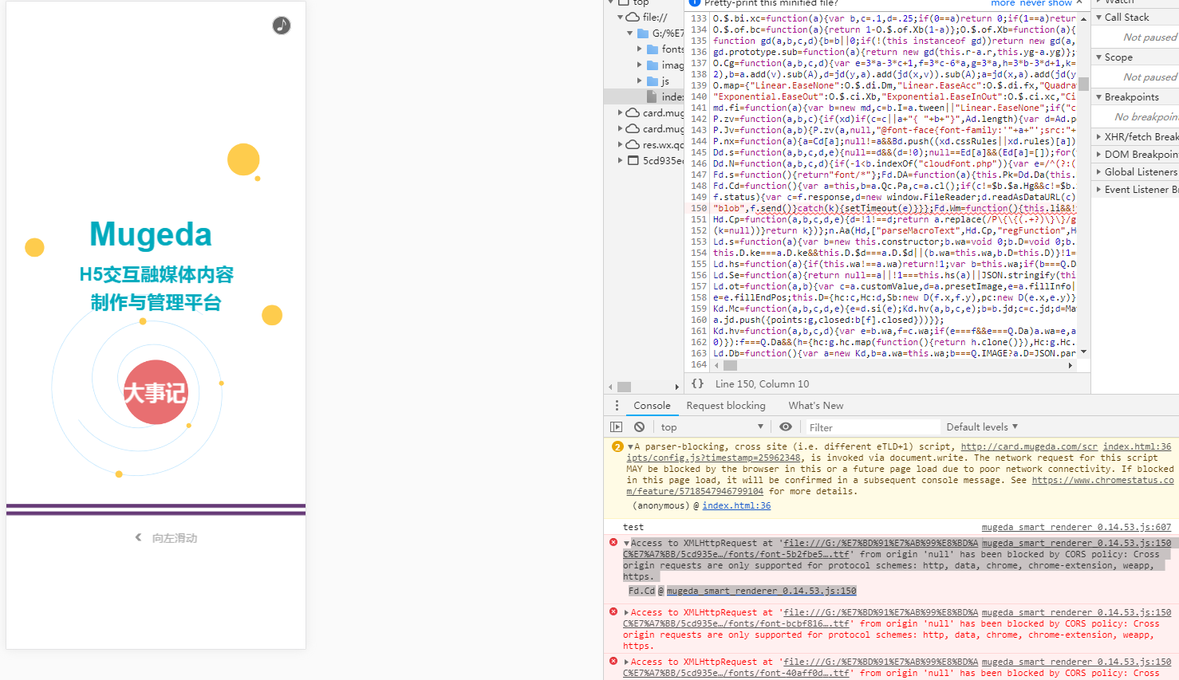Click the left chevron beside 向左滑动

(x=138, y=537)
